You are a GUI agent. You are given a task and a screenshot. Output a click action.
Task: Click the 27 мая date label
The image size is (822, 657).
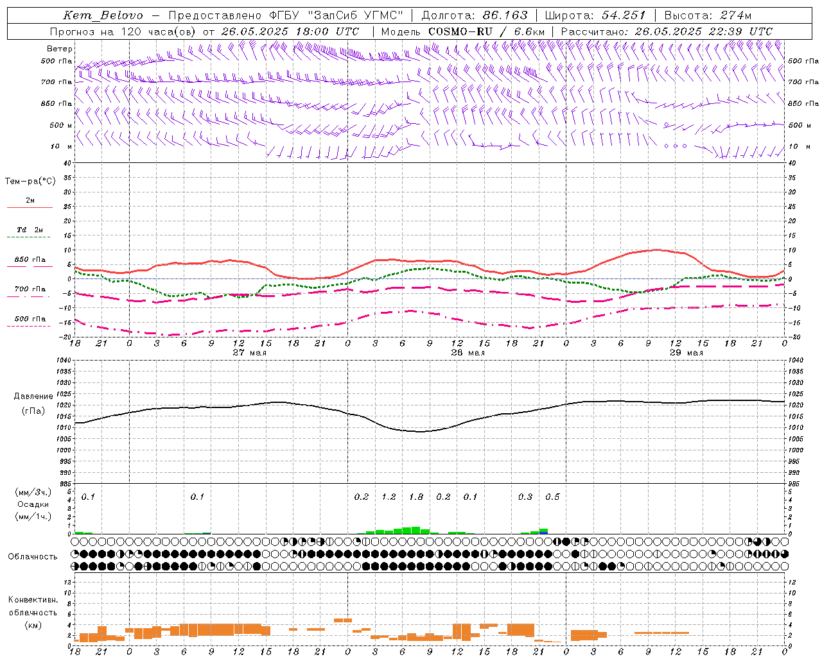(x=249, y=353)
